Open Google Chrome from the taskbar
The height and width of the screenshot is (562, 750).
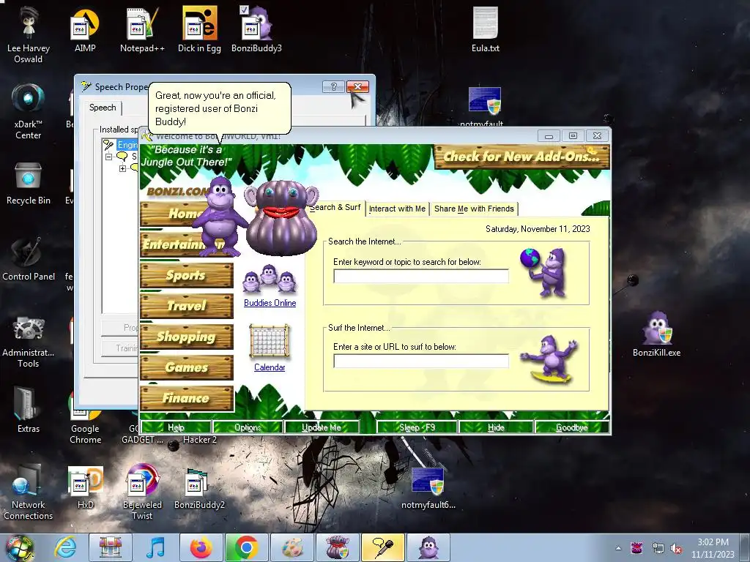(246, 547)
